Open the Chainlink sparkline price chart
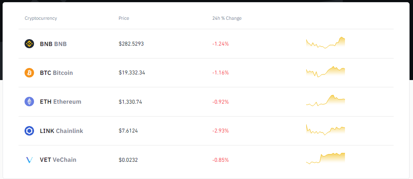 (x=325, y=130)
